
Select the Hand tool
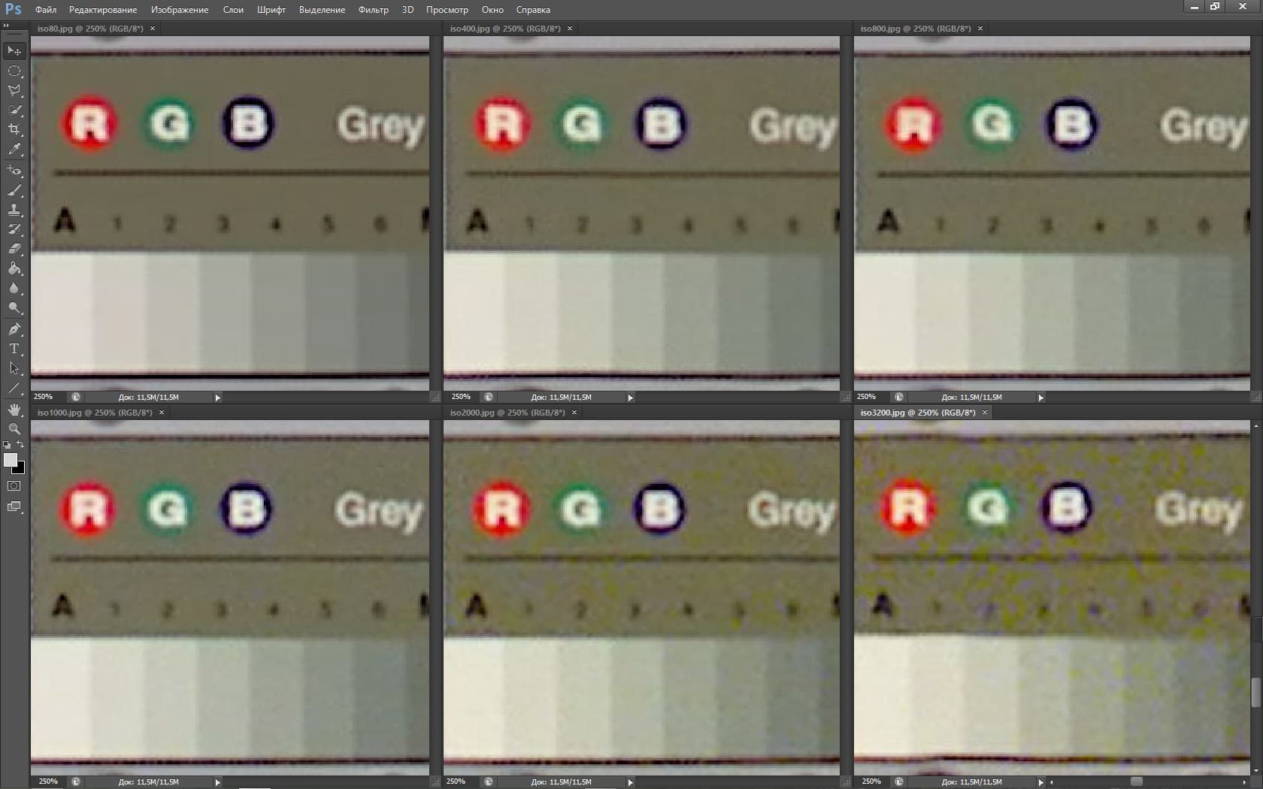(14, 410)
